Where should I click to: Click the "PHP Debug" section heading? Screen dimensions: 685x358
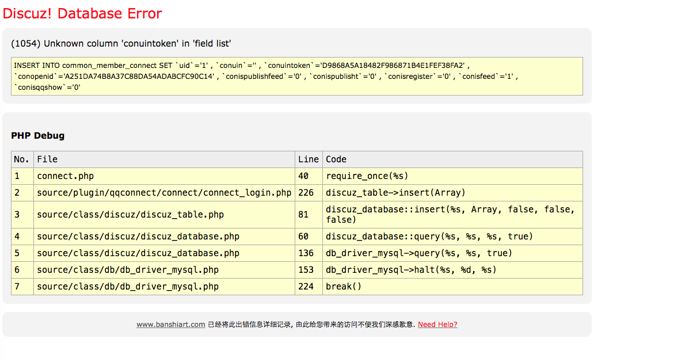pos(38,136)
